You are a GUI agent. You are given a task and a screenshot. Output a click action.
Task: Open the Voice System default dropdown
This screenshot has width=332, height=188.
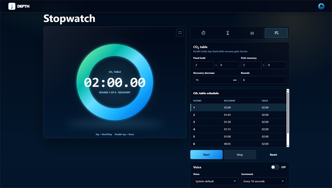click(x=216, y=181)
